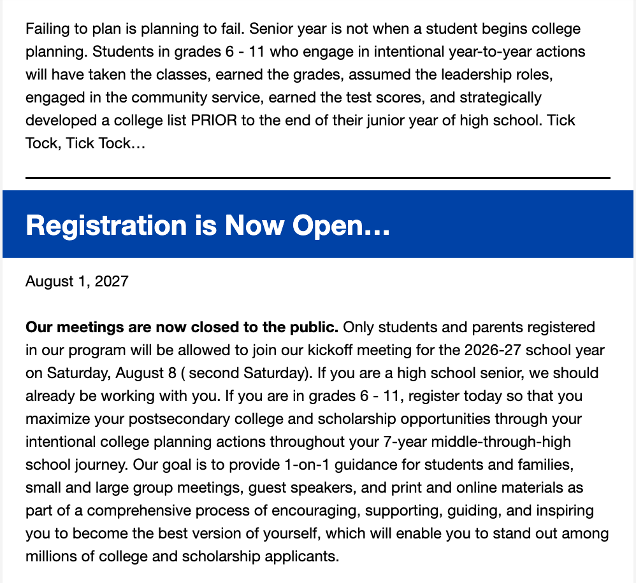Click the "Saturday, August 8" text
636x583 pixels.
coord(112,373)
